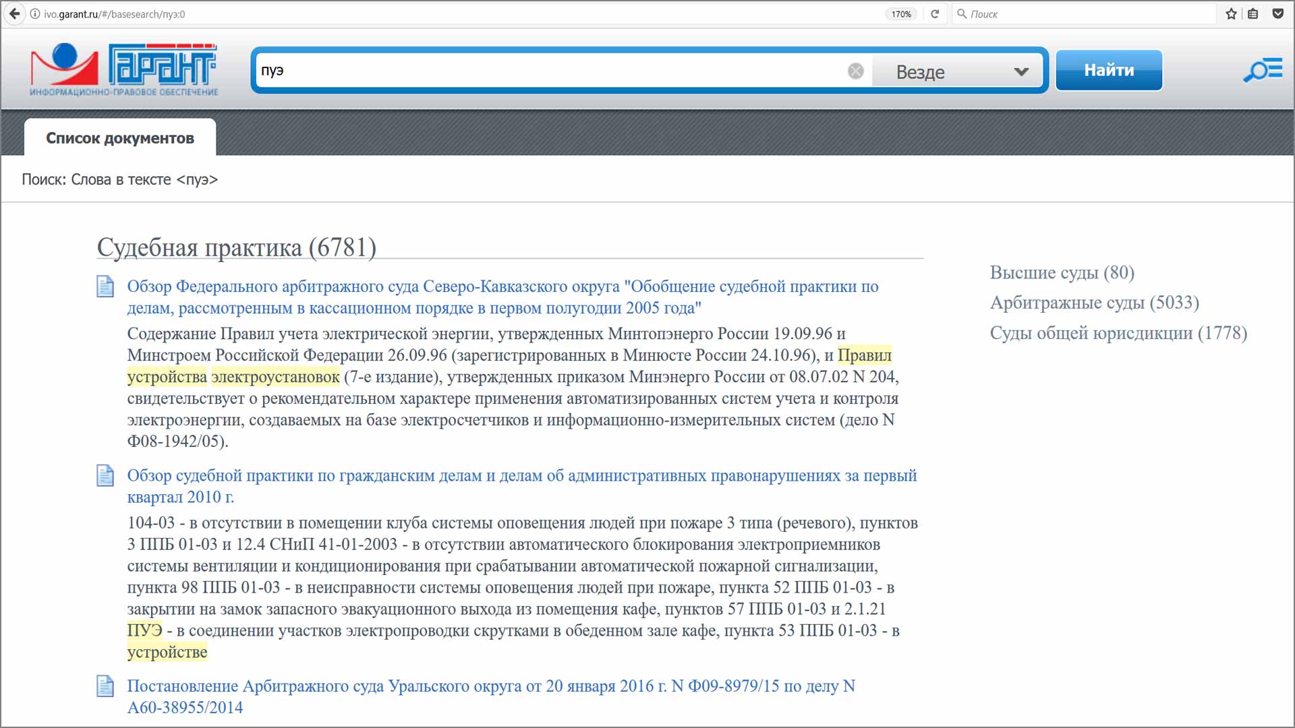Image resolution: width=1295 pixels, height=728 pixels.
Task: Open the Высшие суды (80) filter link
Action: pyautogui.click(x=1060, y=273)
